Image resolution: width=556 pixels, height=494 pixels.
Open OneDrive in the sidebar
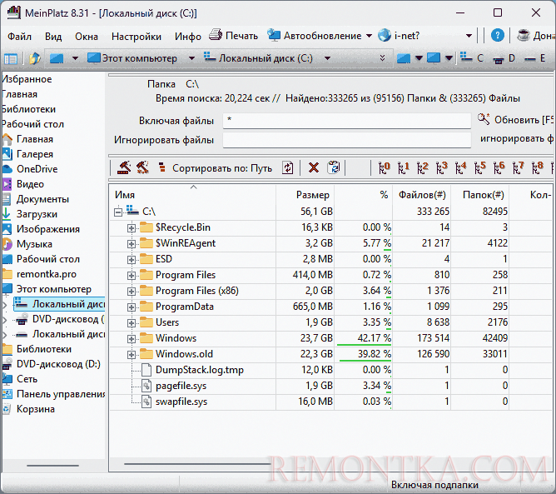click(37, 169)
